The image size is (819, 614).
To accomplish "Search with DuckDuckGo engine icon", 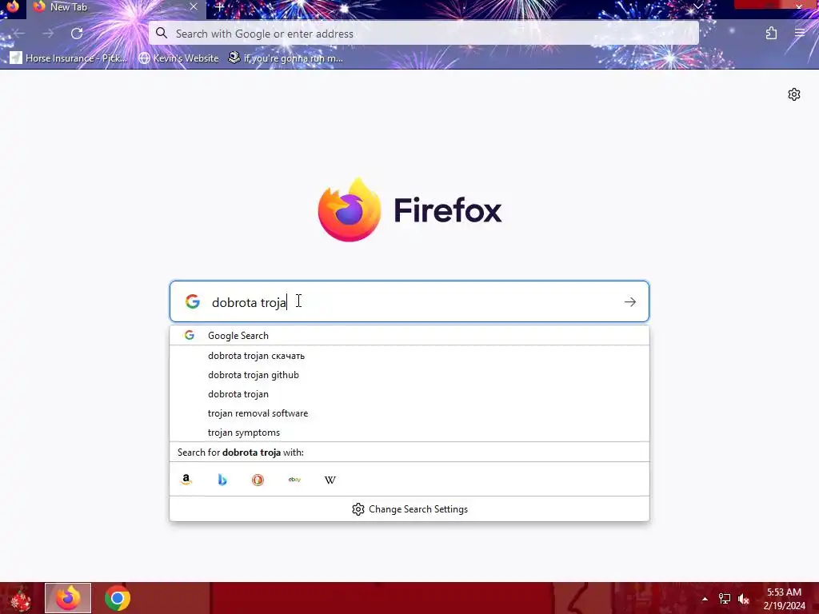I will point(258,480).
